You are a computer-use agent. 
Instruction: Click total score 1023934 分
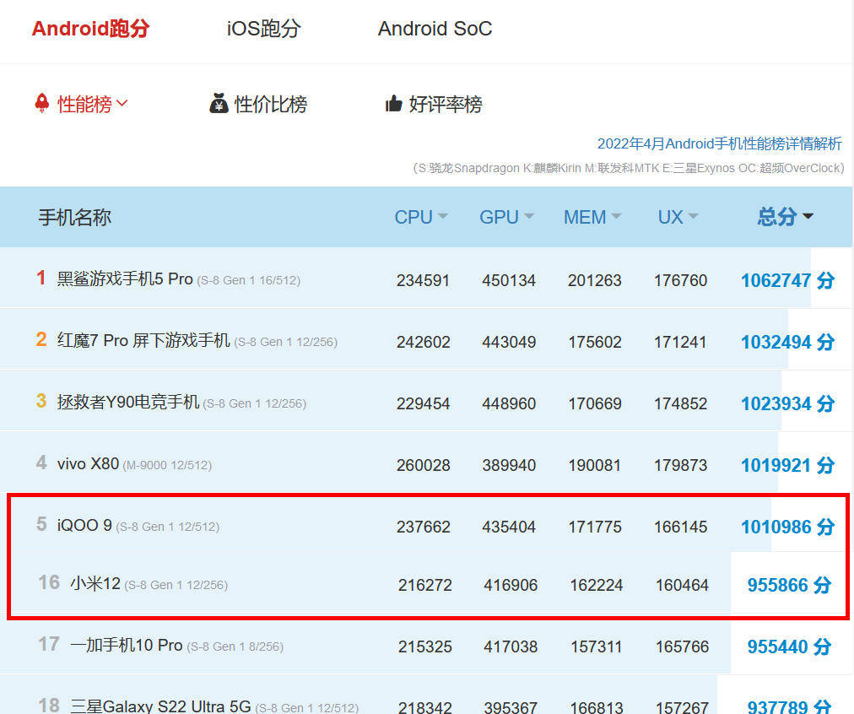tap(787, 403)
